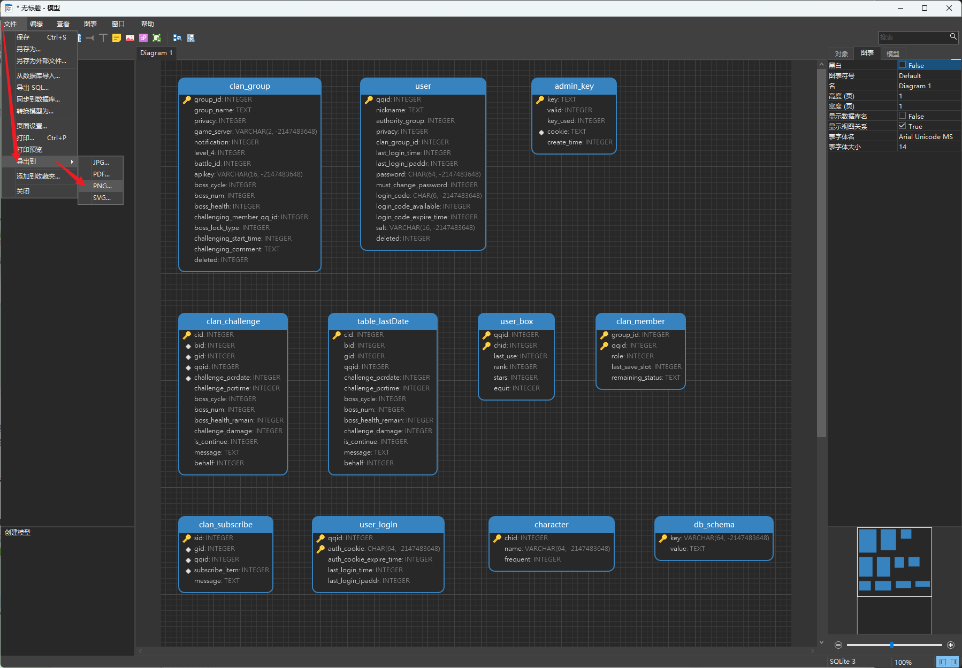Choose PNG... in the export submenu
Viewport: 962px width, 668px height.
point(101,186)
